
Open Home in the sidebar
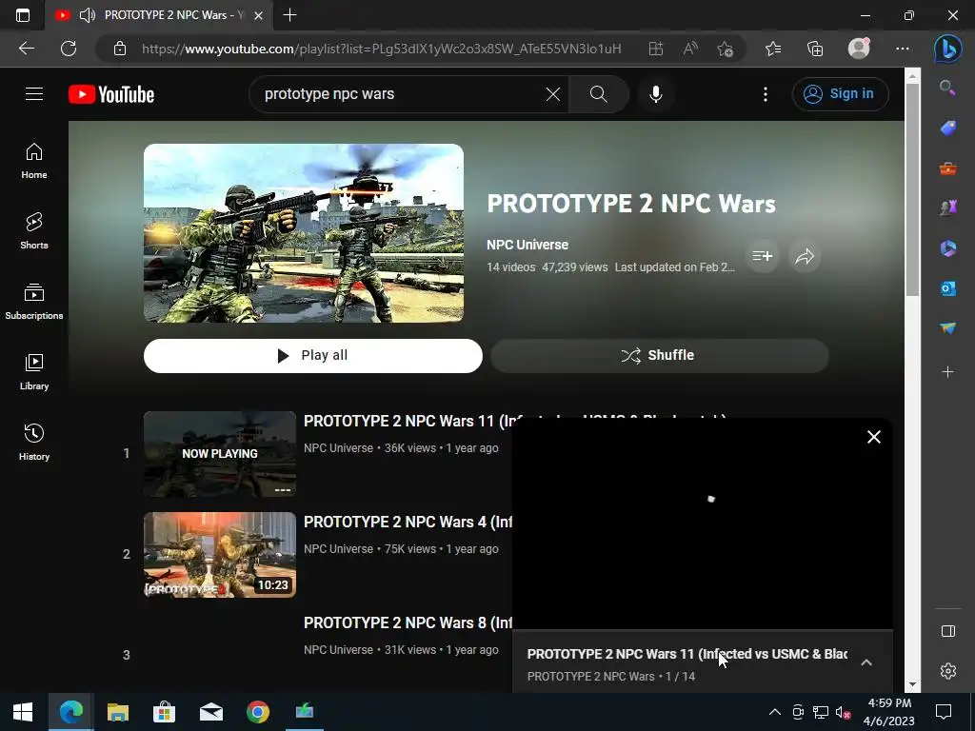pos(34,161)
